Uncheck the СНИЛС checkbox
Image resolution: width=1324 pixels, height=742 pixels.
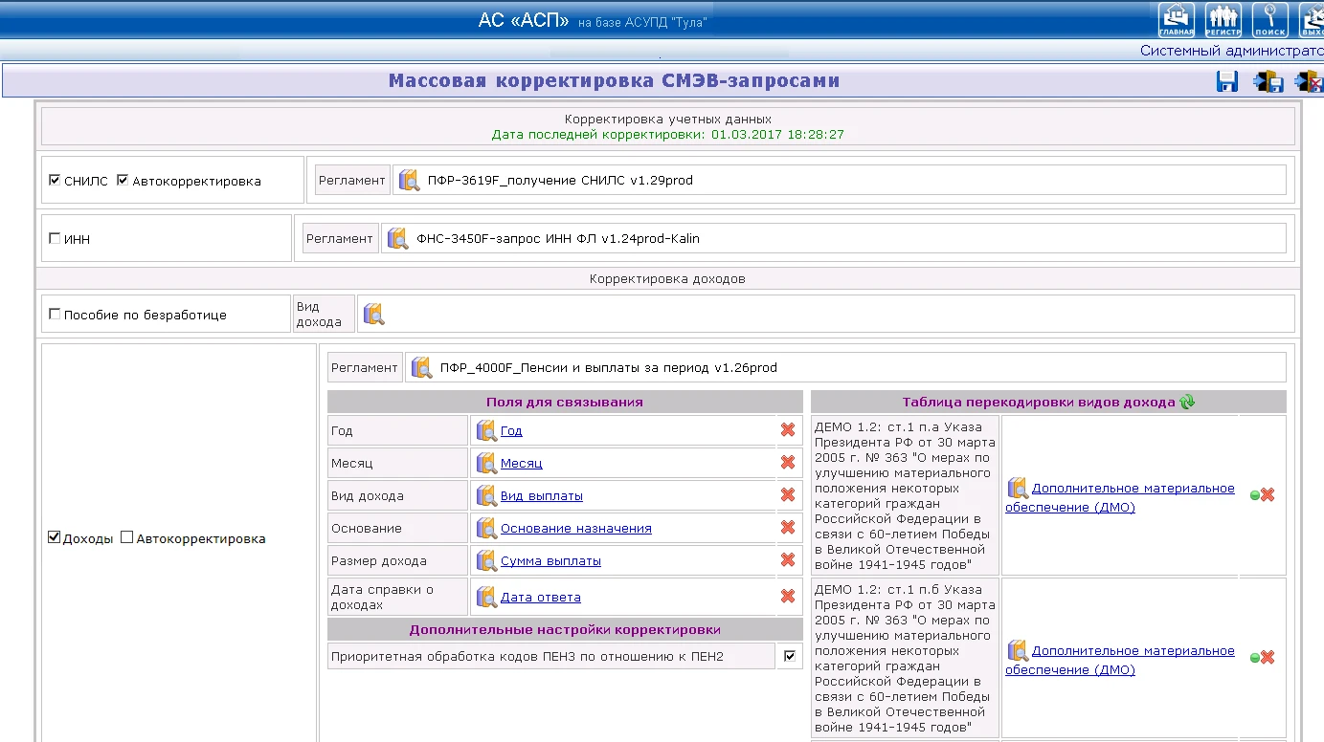55,180
